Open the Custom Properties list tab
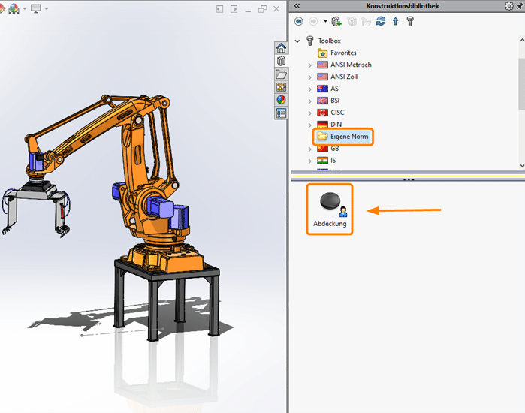Image resolution: width=525 pixels, height=413 pixels. [281, 113]
